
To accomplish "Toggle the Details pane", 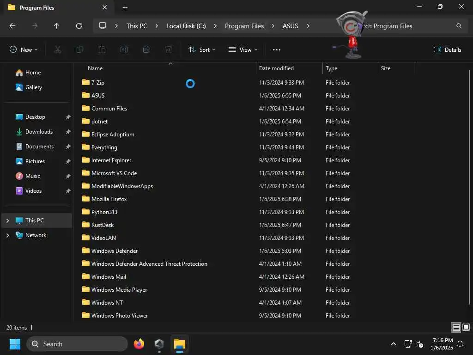I will tap(447, 50).
